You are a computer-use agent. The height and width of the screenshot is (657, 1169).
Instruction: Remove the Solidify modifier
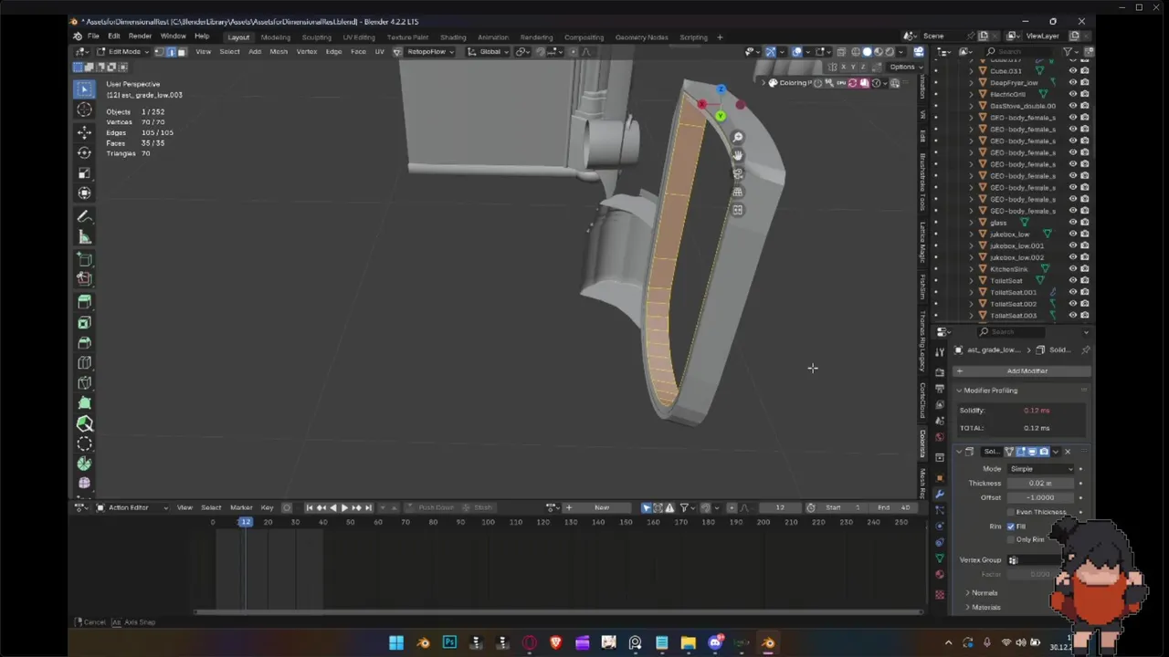(x=1067, y=452)
